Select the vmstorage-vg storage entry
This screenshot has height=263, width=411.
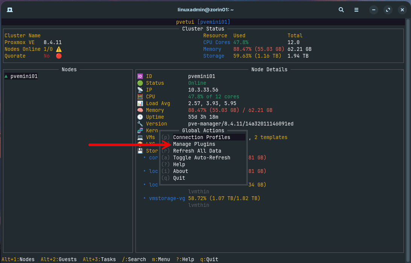[167, 198]
